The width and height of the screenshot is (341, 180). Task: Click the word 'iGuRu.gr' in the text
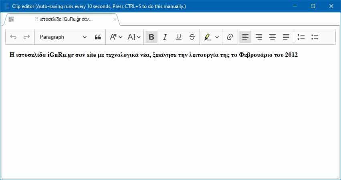61,55
